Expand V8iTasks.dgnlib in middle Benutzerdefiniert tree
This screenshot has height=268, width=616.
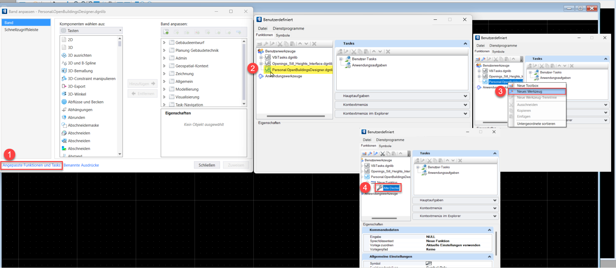(x=261, y=58)
